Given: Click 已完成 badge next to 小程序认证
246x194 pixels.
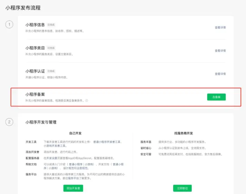Looking at the screenshot, I should [51, 71].
